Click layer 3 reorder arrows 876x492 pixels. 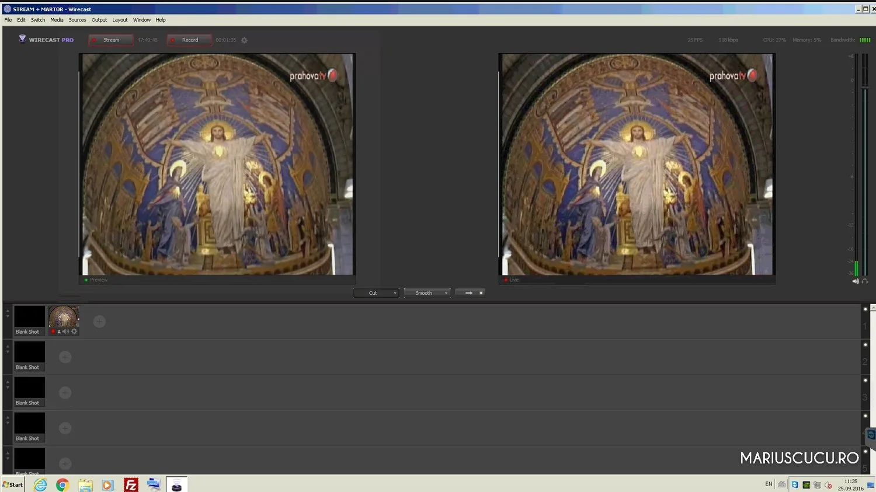[x=8, y=385]
